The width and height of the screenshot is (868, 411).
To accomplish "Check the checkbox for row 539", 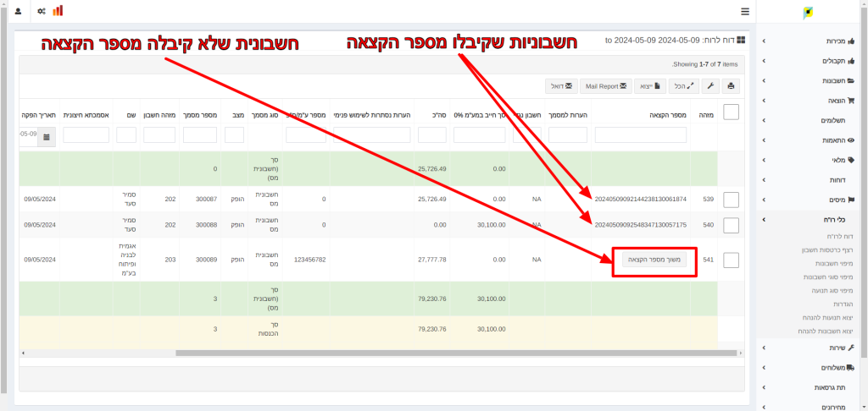I will pos(731,200).
